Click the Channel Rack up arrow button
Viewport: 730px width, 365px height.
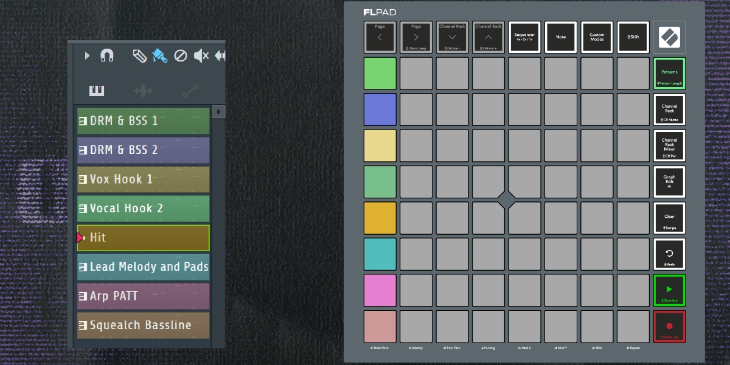click(488, 37)
